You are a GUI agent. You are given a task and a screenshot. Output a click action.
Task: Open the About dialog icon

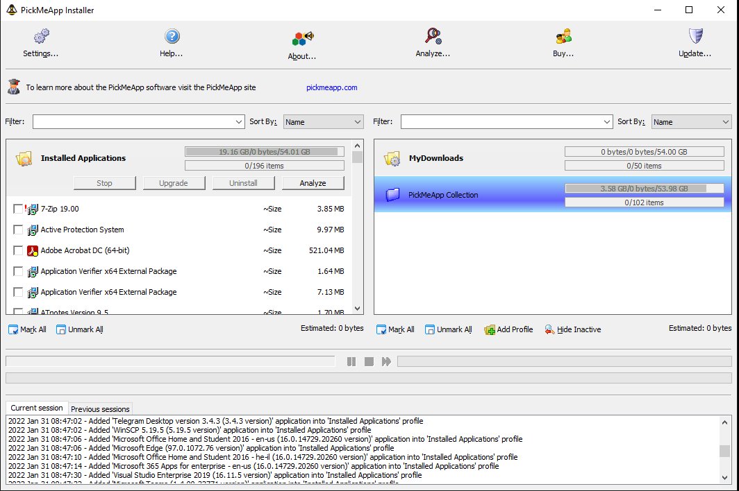pos(303,38)
